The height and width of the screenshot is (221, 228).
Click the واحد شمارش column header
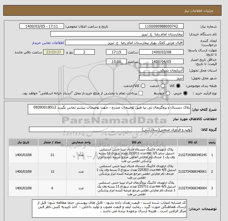click(x=81, y=142)
